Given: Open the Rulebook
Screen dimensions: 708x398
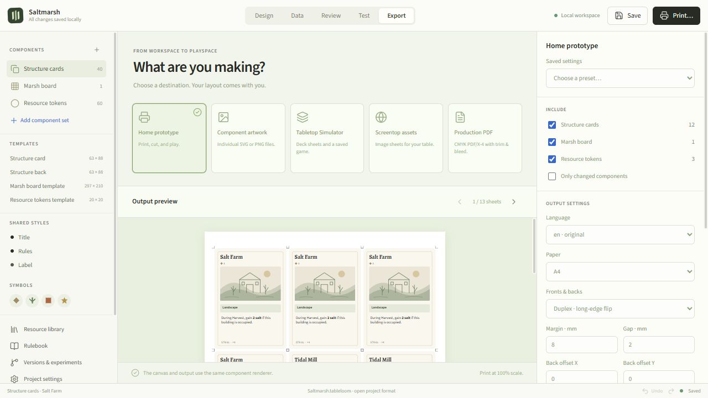Looking at the screenshot, I should tap(56, 346).
